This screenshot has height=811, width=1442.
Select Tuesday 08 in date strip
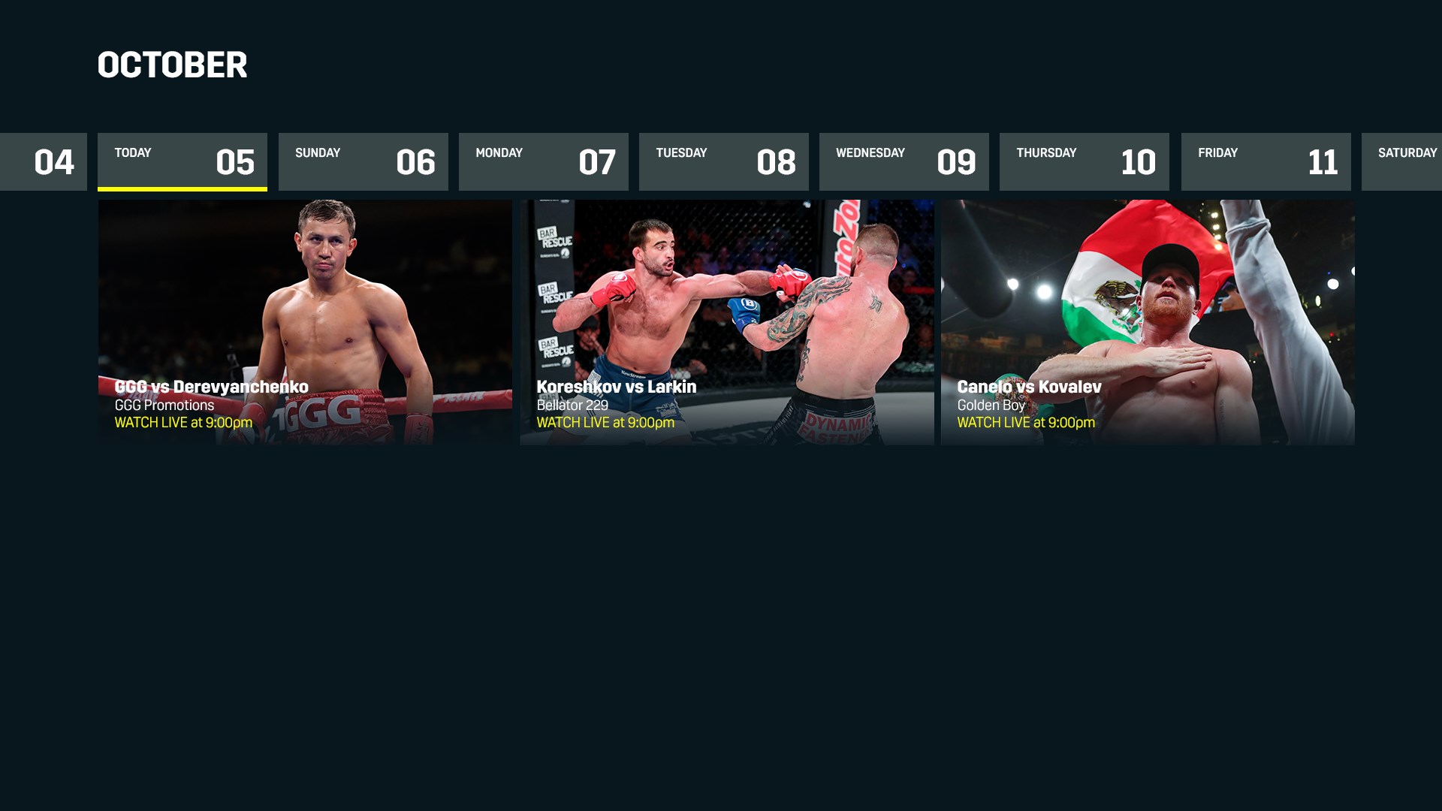724,161
